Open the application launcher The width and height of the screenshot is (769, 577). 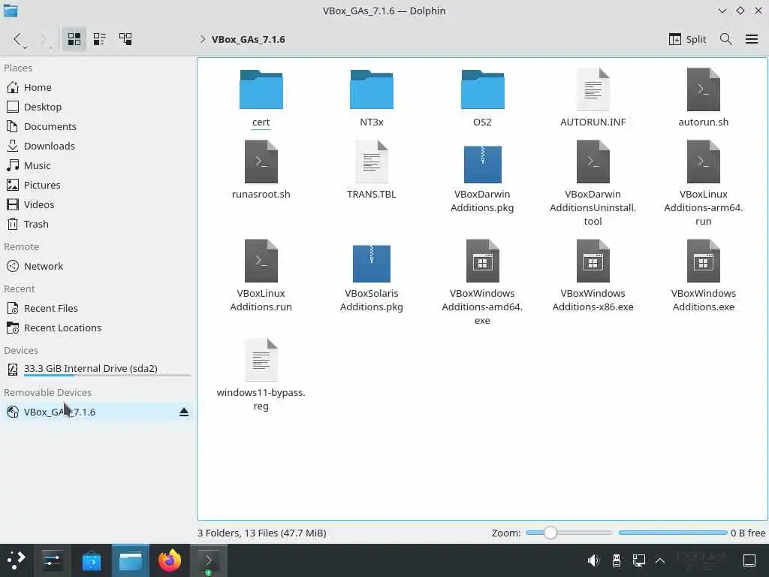click(17, 560)
